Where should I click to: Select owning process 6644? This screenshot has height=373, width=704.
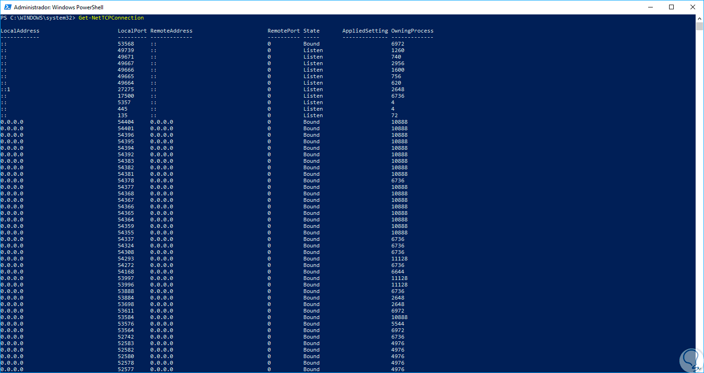coord(398,272)
